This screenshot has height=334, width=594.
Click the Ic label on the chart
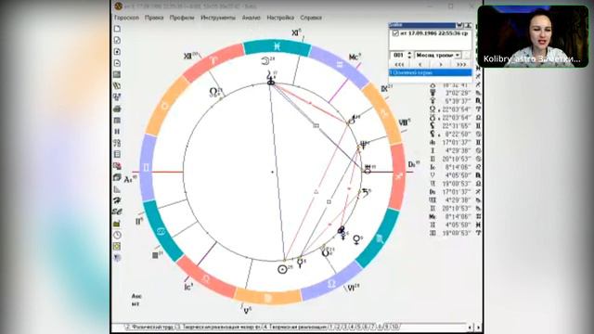click(x=188, y=287)
